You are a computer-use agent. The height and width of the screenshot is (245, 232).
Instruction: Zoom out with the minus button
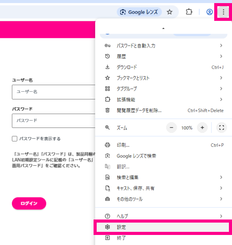[172, 128]
